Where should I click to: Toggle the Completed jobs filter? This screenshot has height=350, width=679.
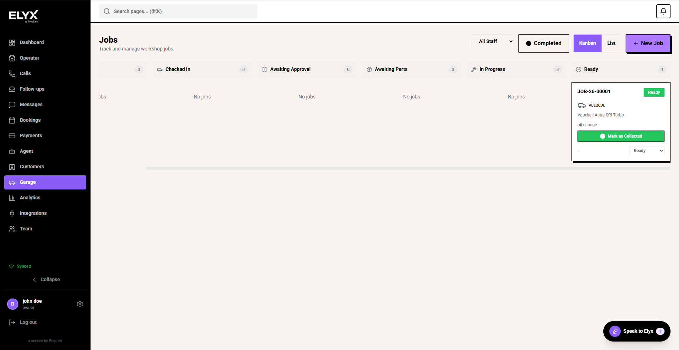point(544,43)
